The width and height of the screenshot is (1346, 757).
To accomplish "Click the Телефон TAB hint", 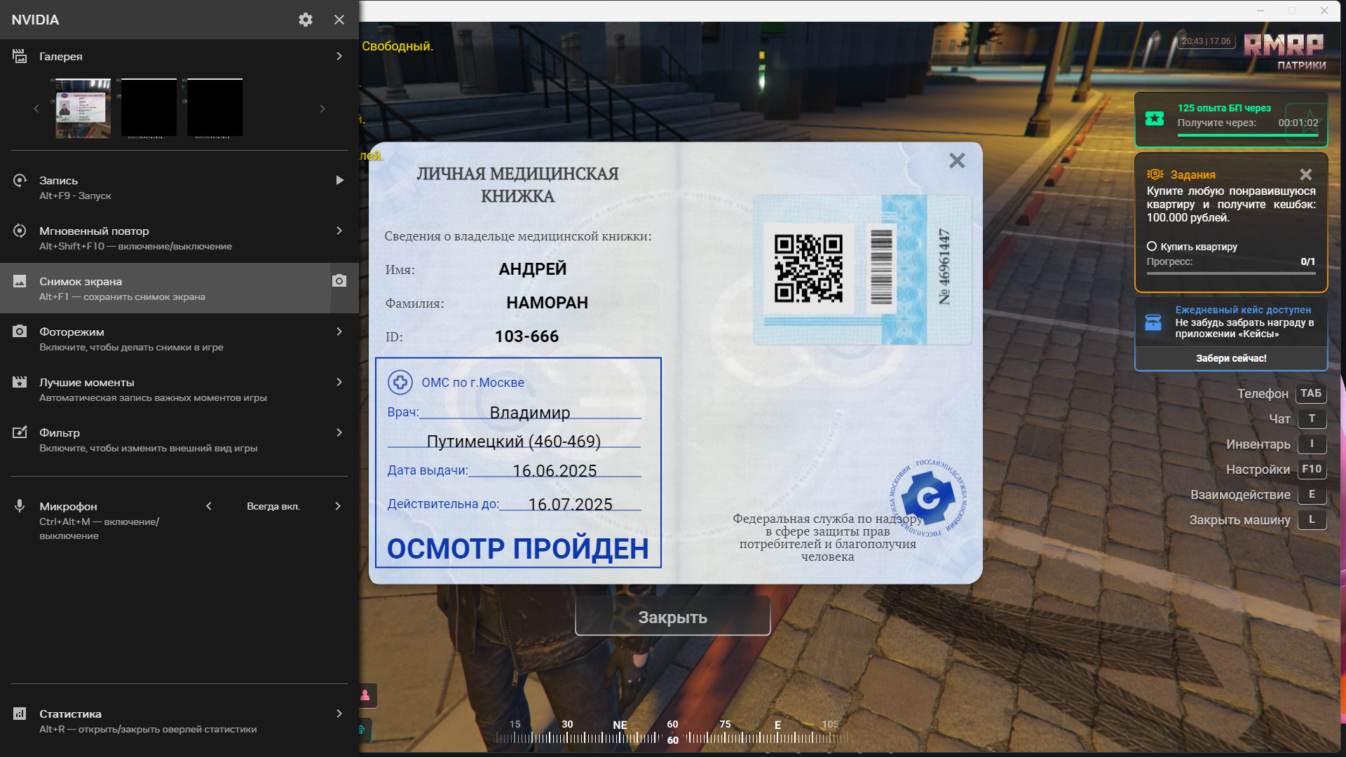I will (x=1311, y=393).
